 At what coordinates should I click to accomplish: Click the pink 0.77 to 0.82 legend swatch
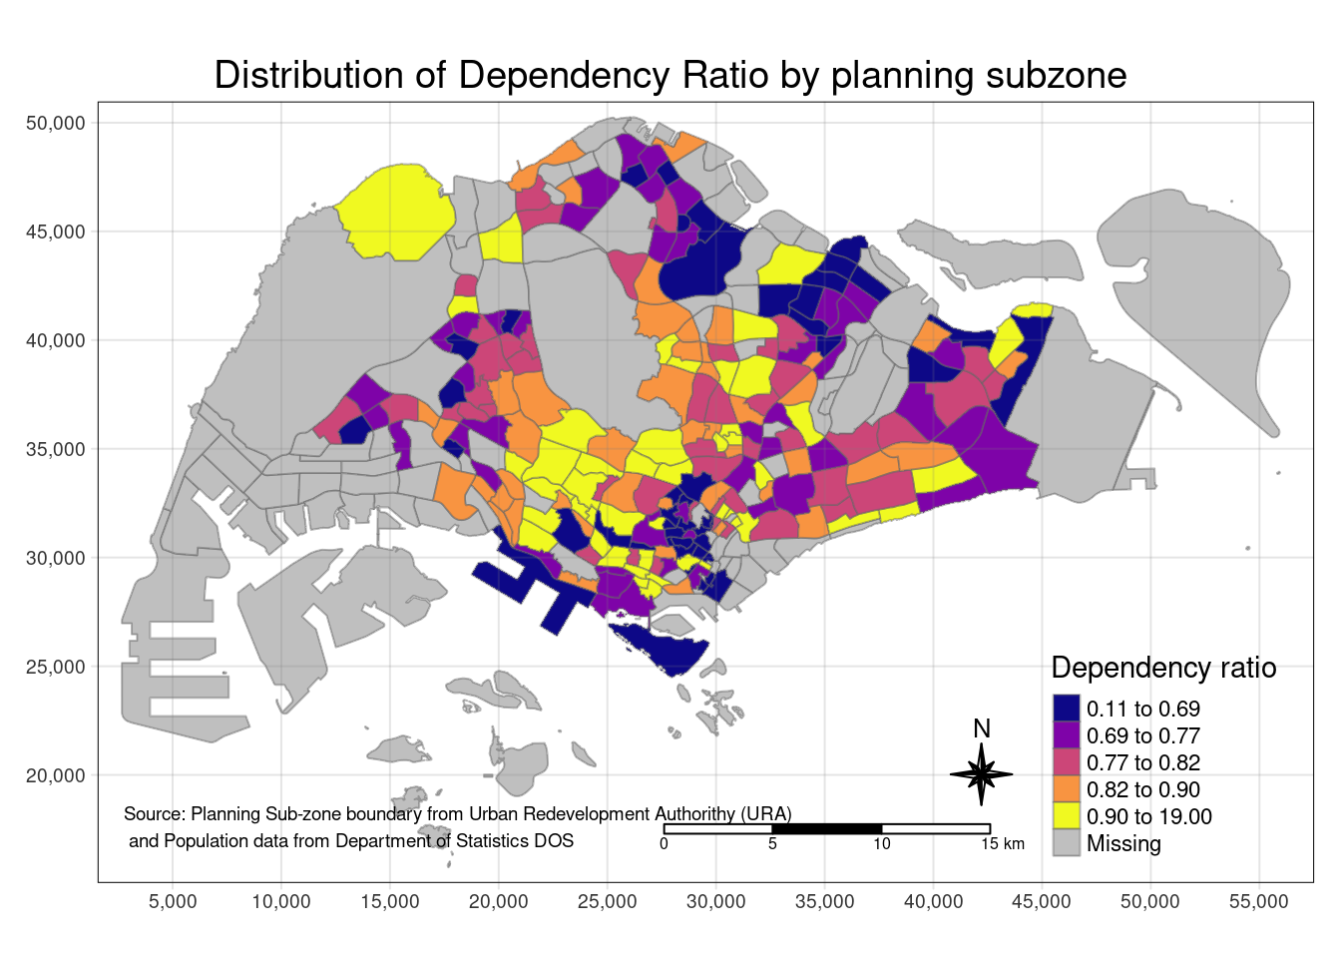pyautogui.click(x=1067, y=762)
